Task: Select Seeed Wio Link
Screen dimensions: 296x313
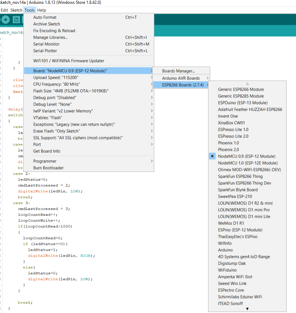Action: 247,283
